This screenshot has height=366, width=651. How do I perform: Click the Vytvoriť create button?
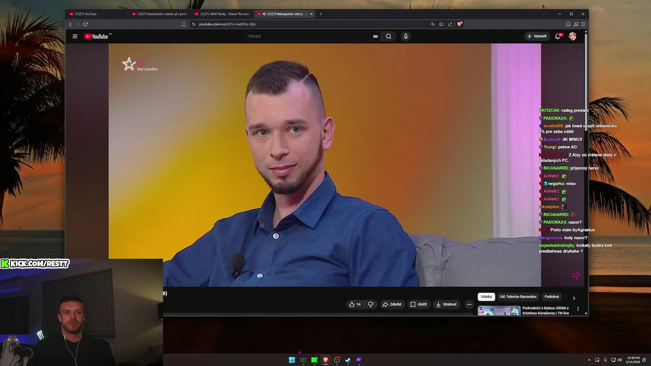[x=537, y=36]
